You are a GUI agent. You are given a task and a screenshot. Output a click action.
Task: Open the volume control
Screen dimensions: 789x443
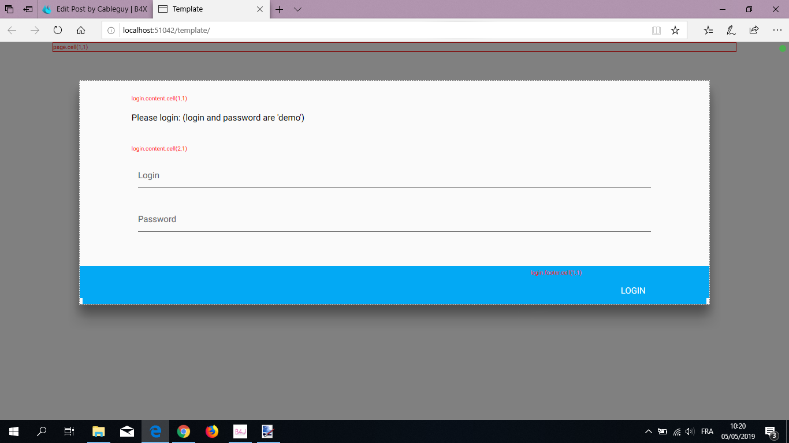(690, 431)
